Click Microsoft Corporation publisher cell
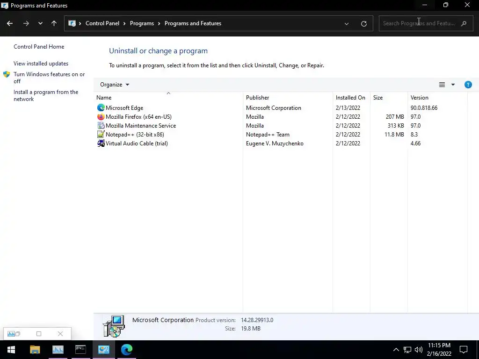479x359 pixels. (273, 108)
